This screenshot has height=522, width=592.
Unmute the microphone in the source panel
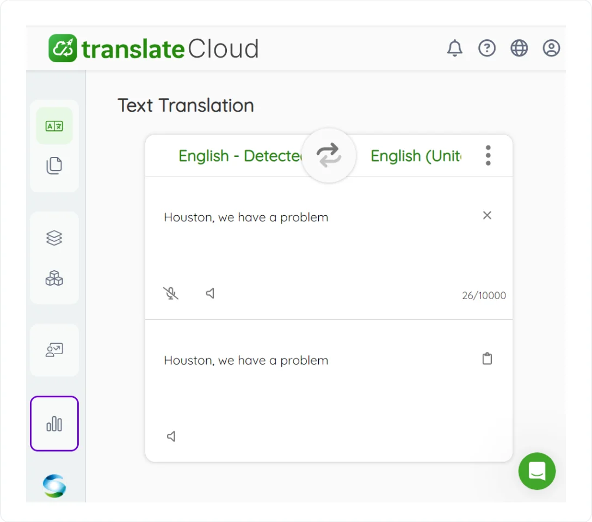click(171, 293)
